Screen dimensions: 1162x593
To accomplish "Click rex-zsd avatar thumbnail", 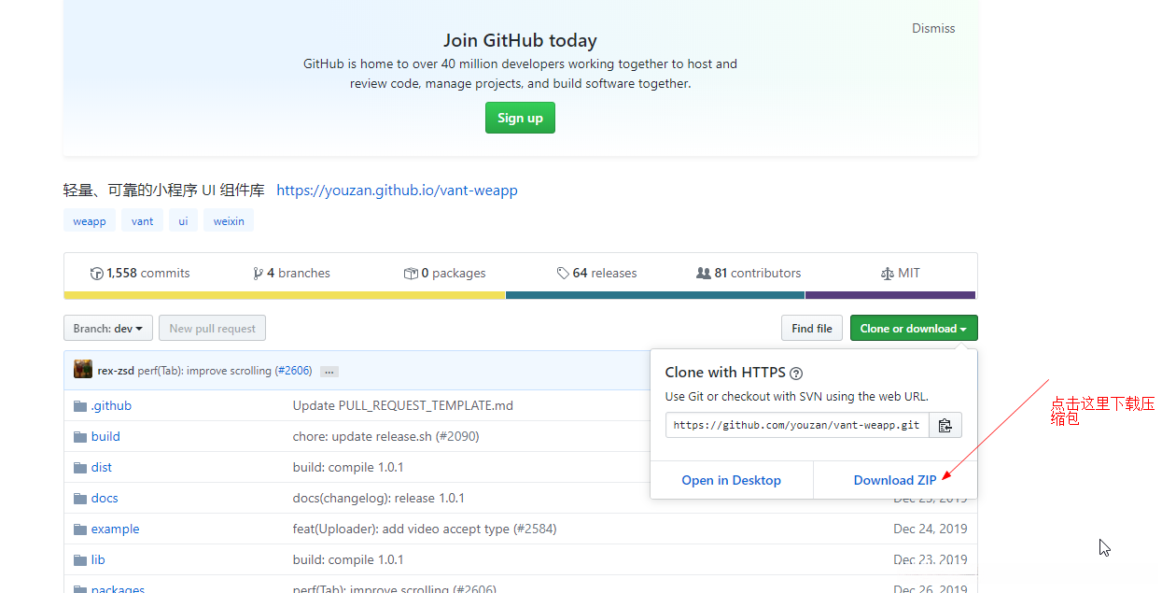I will click(83, 370).
